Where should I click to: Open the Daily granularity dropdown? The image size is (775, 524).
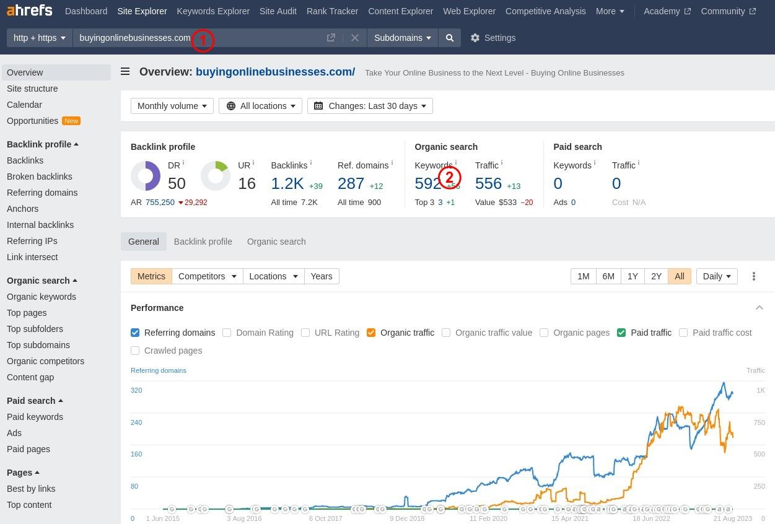717,276
